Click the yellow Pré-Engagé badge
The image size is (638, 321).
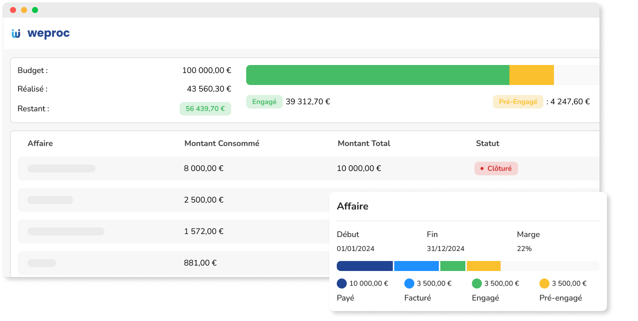coord(518,101)
